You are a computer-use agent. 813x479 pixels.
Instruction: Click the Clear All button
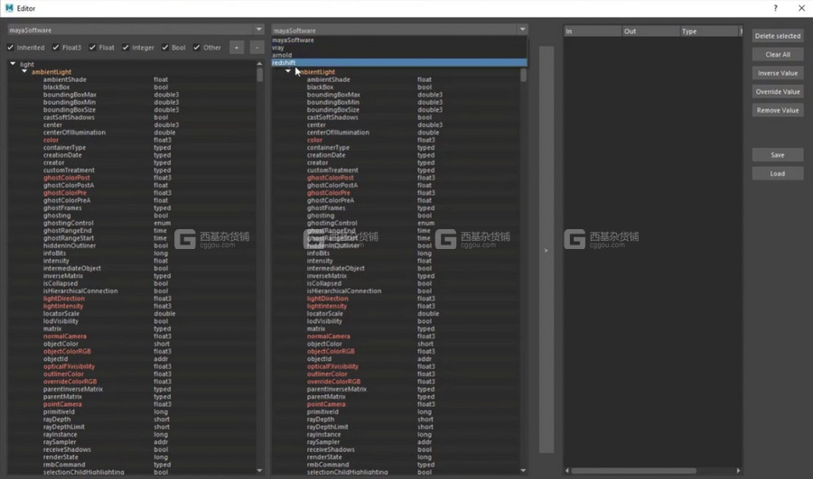point(778,54)
